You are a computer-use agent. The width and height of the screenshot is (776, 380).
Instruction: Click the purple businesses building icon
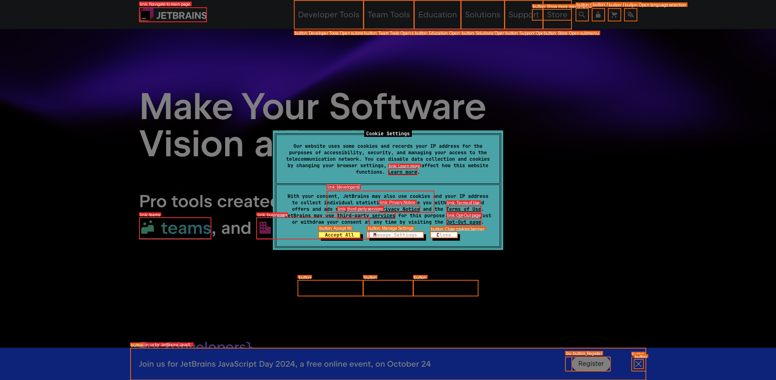[x=265, y=228]
